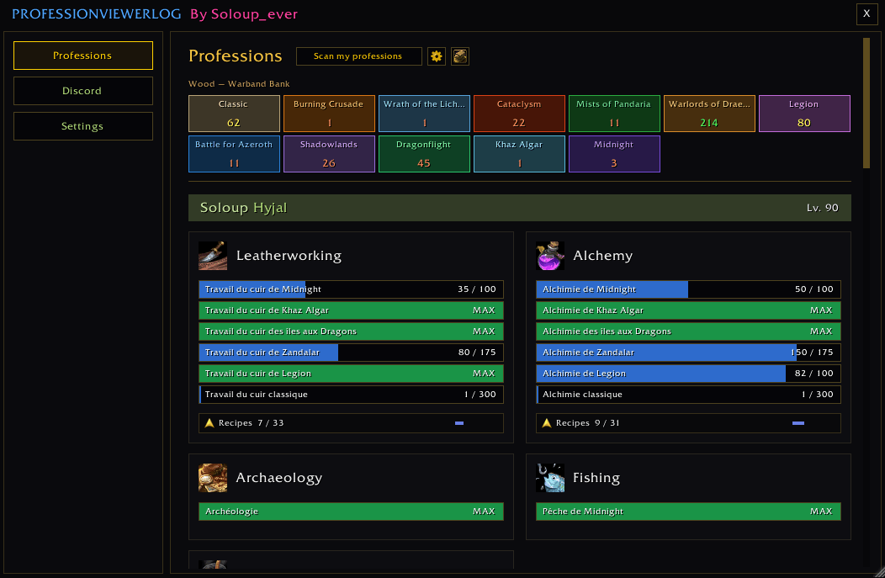Click the Travail du cuir de Midnight progress bar
This screenshot has width=885, height=578.
pyautogui.click(x=351, y=289)
